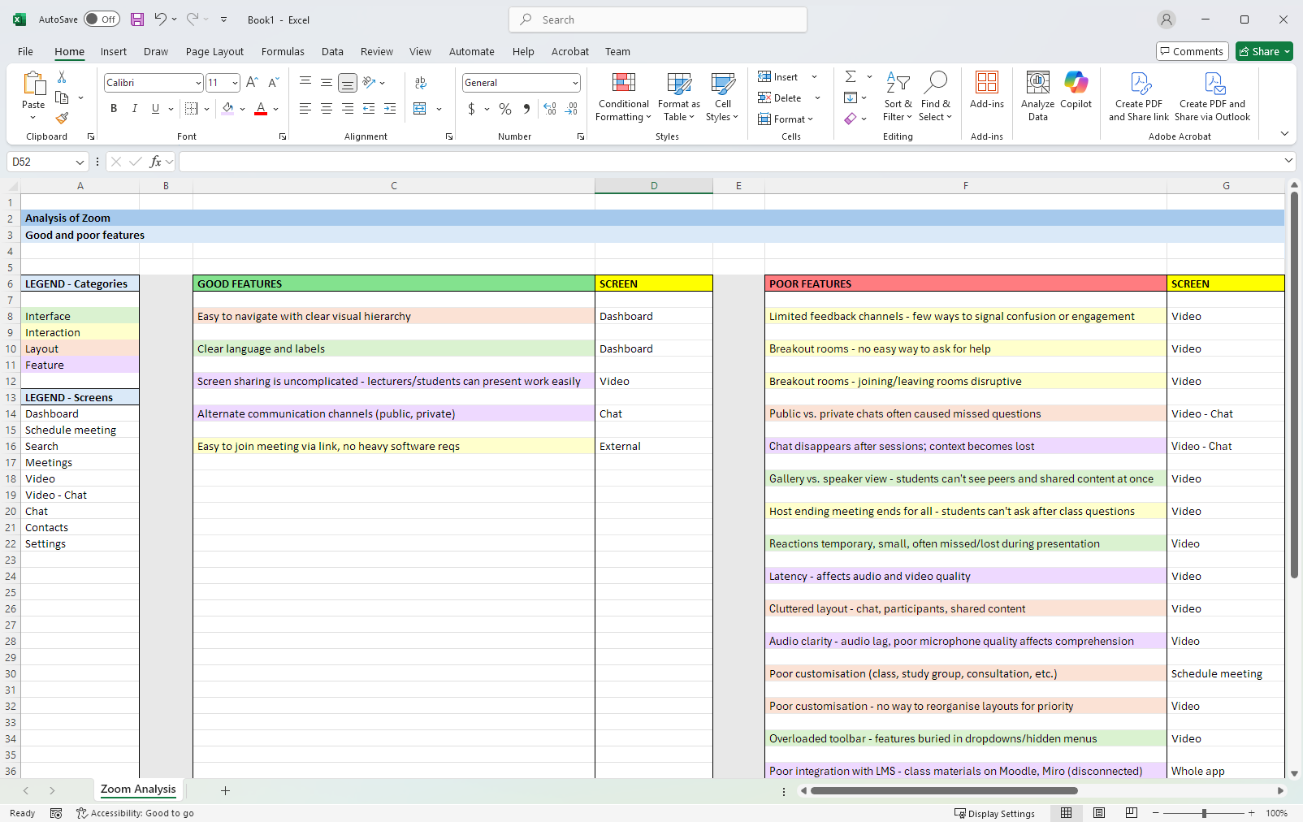This screenshot has width=1303, height=822.
Task: Toggle Underline formatting
Action: 155,108
